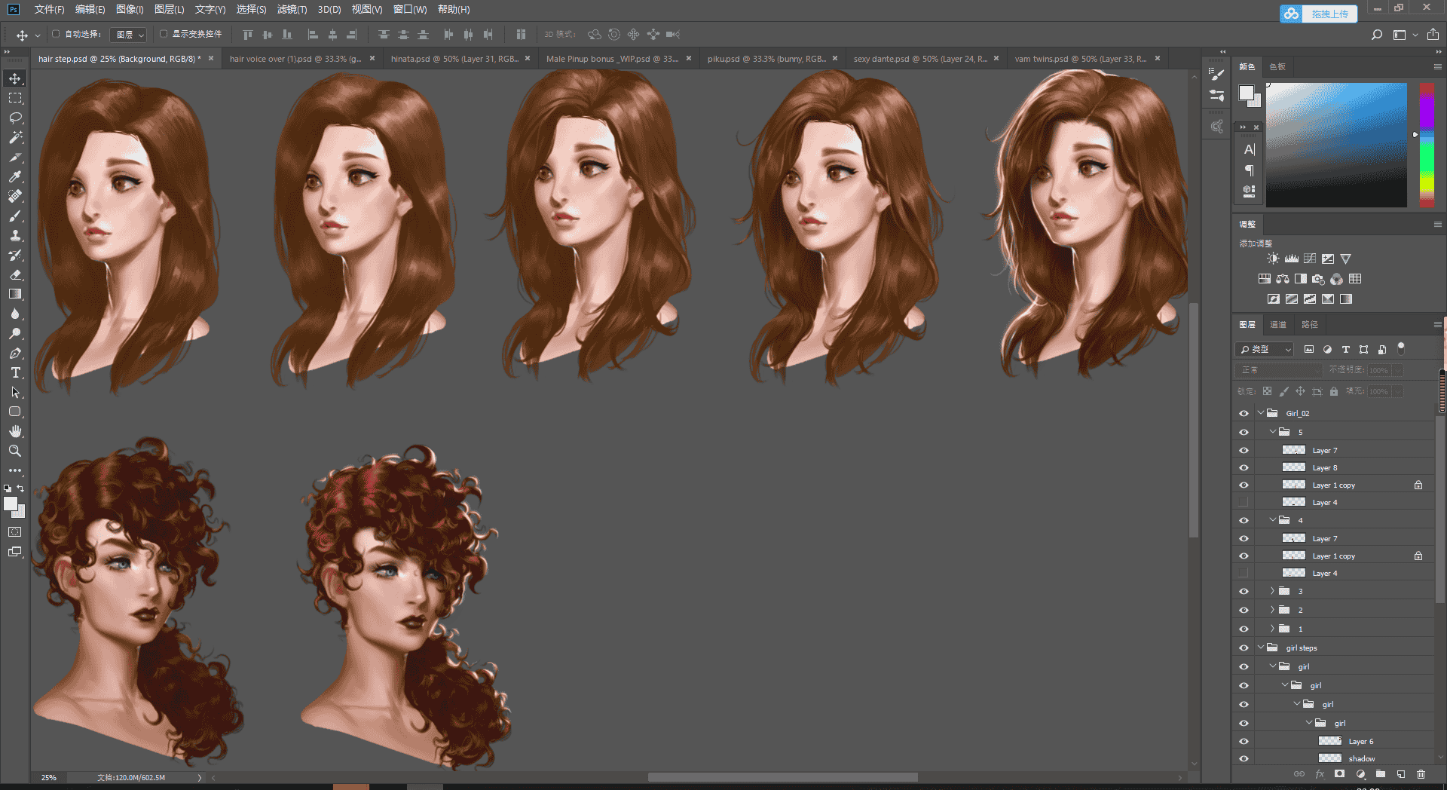Hide the shadow layer
Viewport: 1447px width, 790px height.
point(1244,759)
